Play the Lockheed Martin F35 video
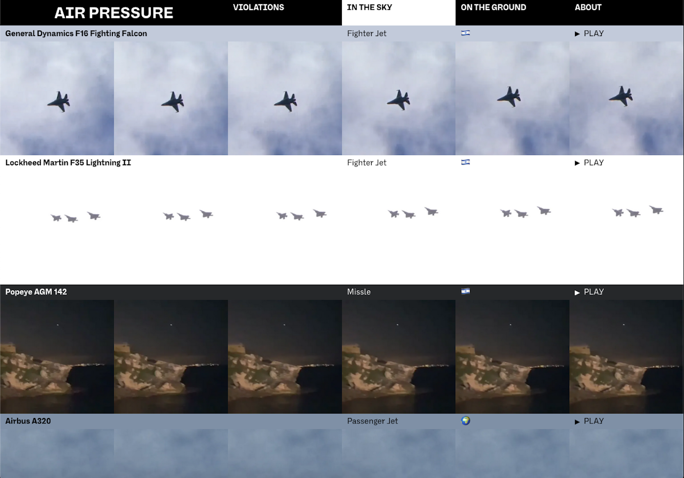The width and height of the screenshot is (684, 478). (589, 163)
